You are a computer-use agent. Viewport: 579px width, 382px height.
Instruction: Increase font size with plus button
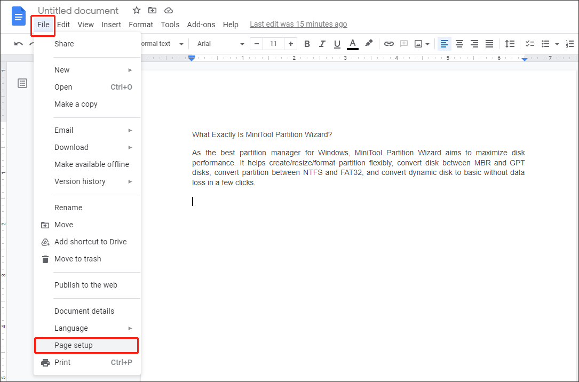pos(291,44)
